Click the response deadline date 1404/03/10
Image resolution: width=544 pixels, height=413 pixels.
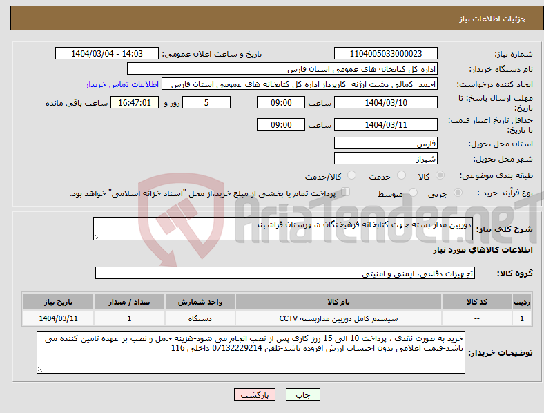[x=385, y=102]
